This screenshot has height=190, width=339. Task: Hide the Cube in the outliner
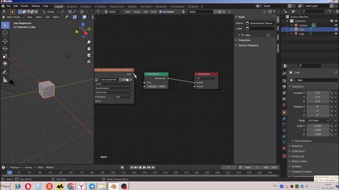click(336, 30)
